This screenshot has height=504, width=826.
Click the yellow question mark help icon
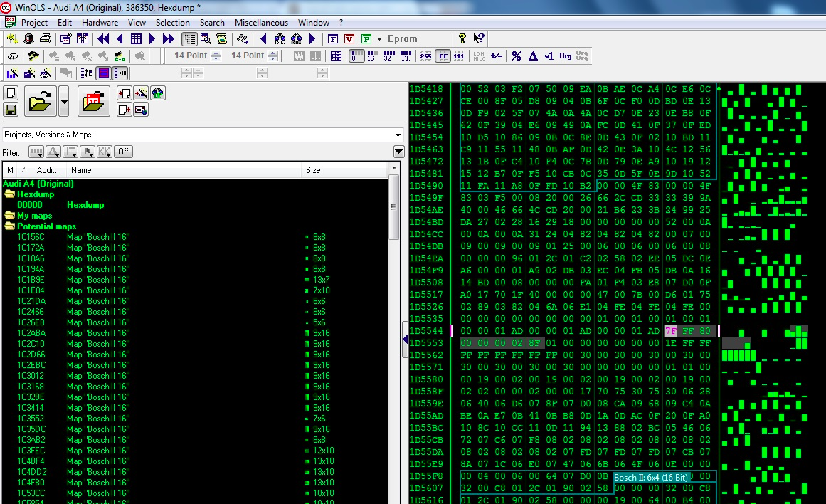click(x=462, y=38)
